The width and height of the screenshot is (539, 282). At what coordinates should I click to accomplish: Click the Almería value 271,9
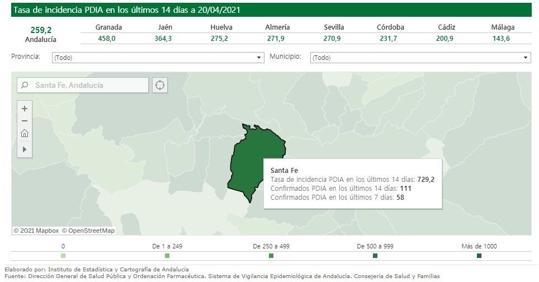click(x=276, y=39)
